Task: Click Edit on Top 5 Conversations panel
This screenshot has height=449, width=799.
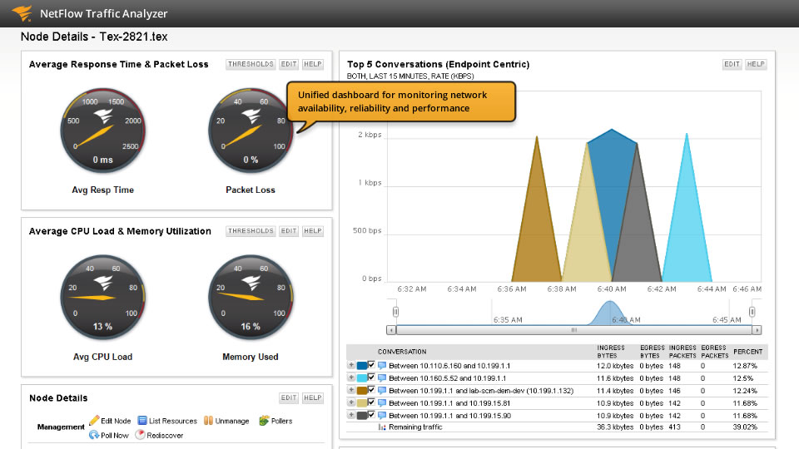Action: pyautogui.click(x=732, y=64)
